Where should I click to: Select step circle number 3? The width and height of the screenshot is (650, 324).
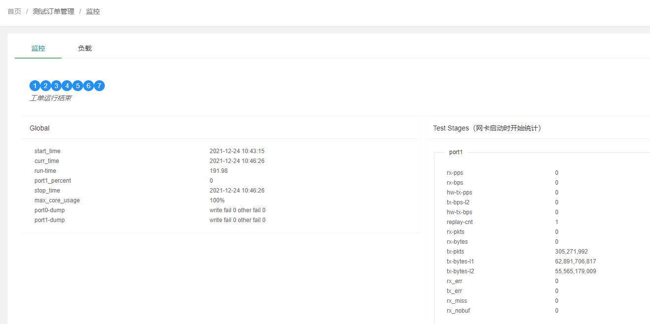coord(56,86)
